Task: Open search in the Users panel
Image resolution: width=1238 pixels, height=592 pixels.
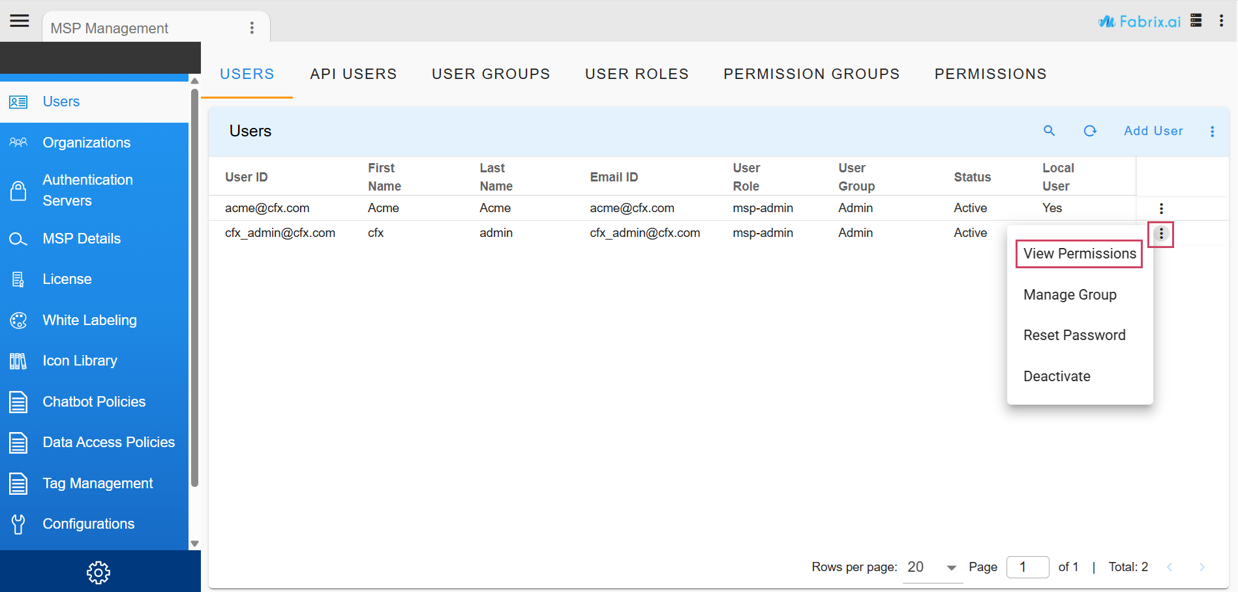Action: (x=1049, y=131)
